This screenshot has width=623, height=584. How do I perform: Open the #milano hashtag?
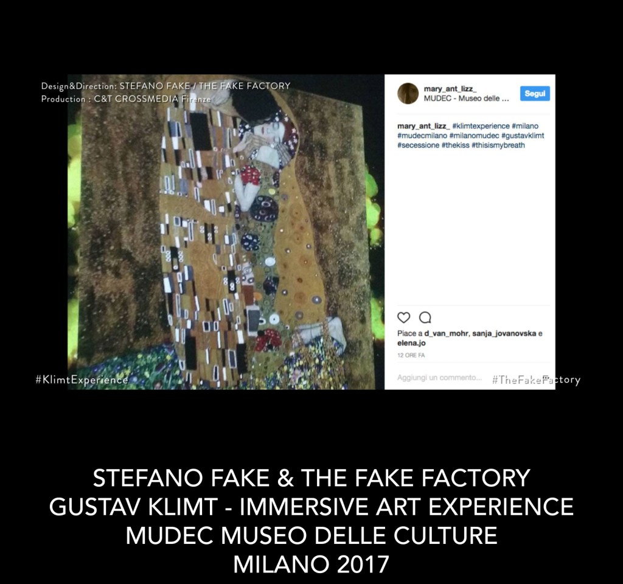click(525, 126)
